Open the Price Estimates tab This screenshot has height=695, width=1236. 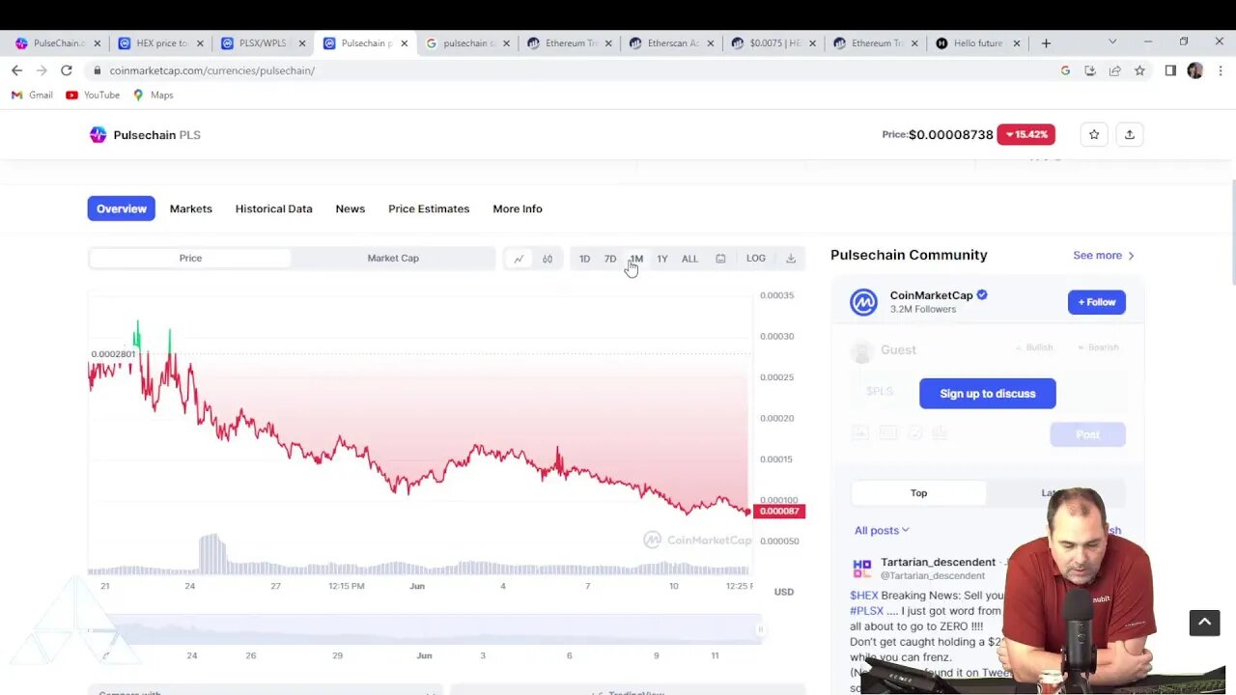click(x=429, y=208)
